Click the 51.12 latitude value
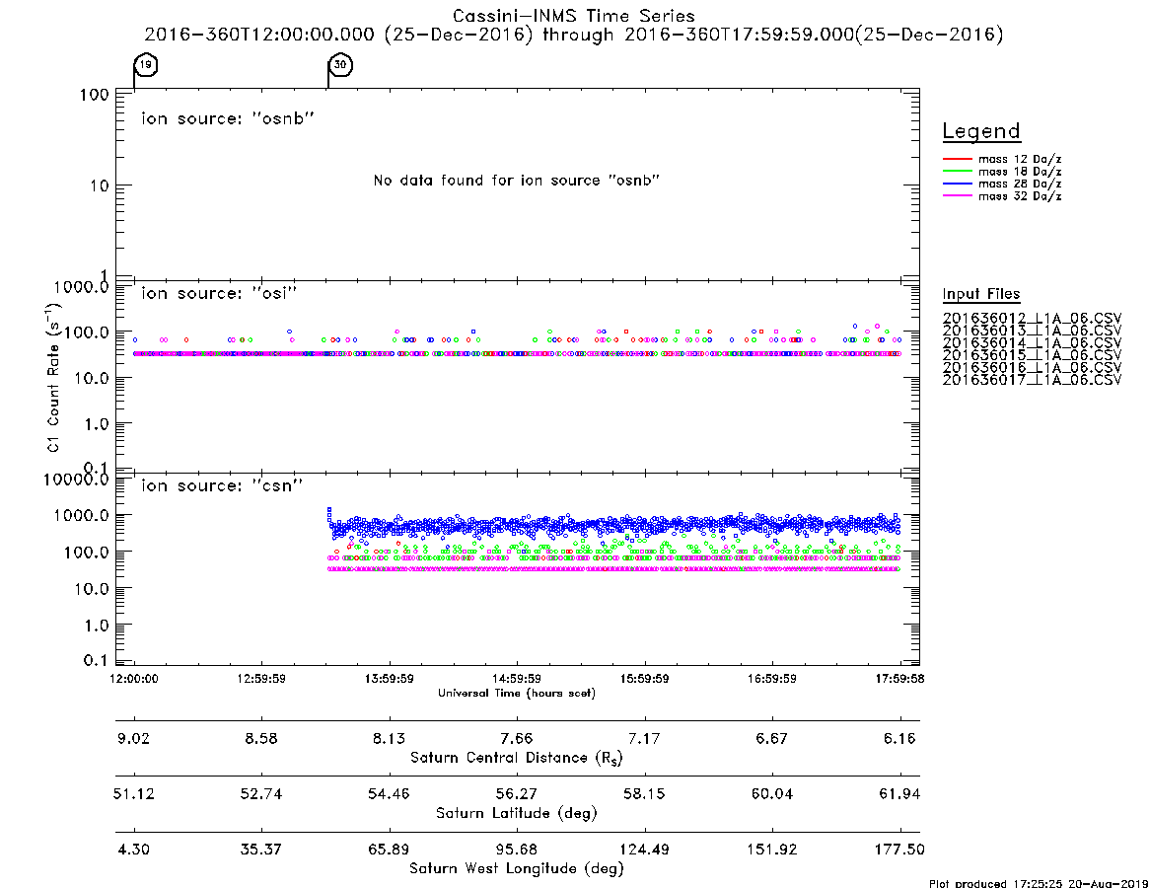This screenshot has width=1149, height=888. coord(133,794)
